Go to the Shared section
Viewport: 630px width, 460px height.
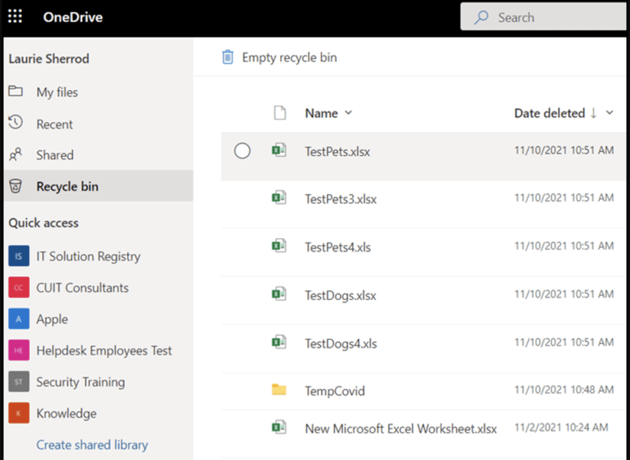[x=54, y=155]
